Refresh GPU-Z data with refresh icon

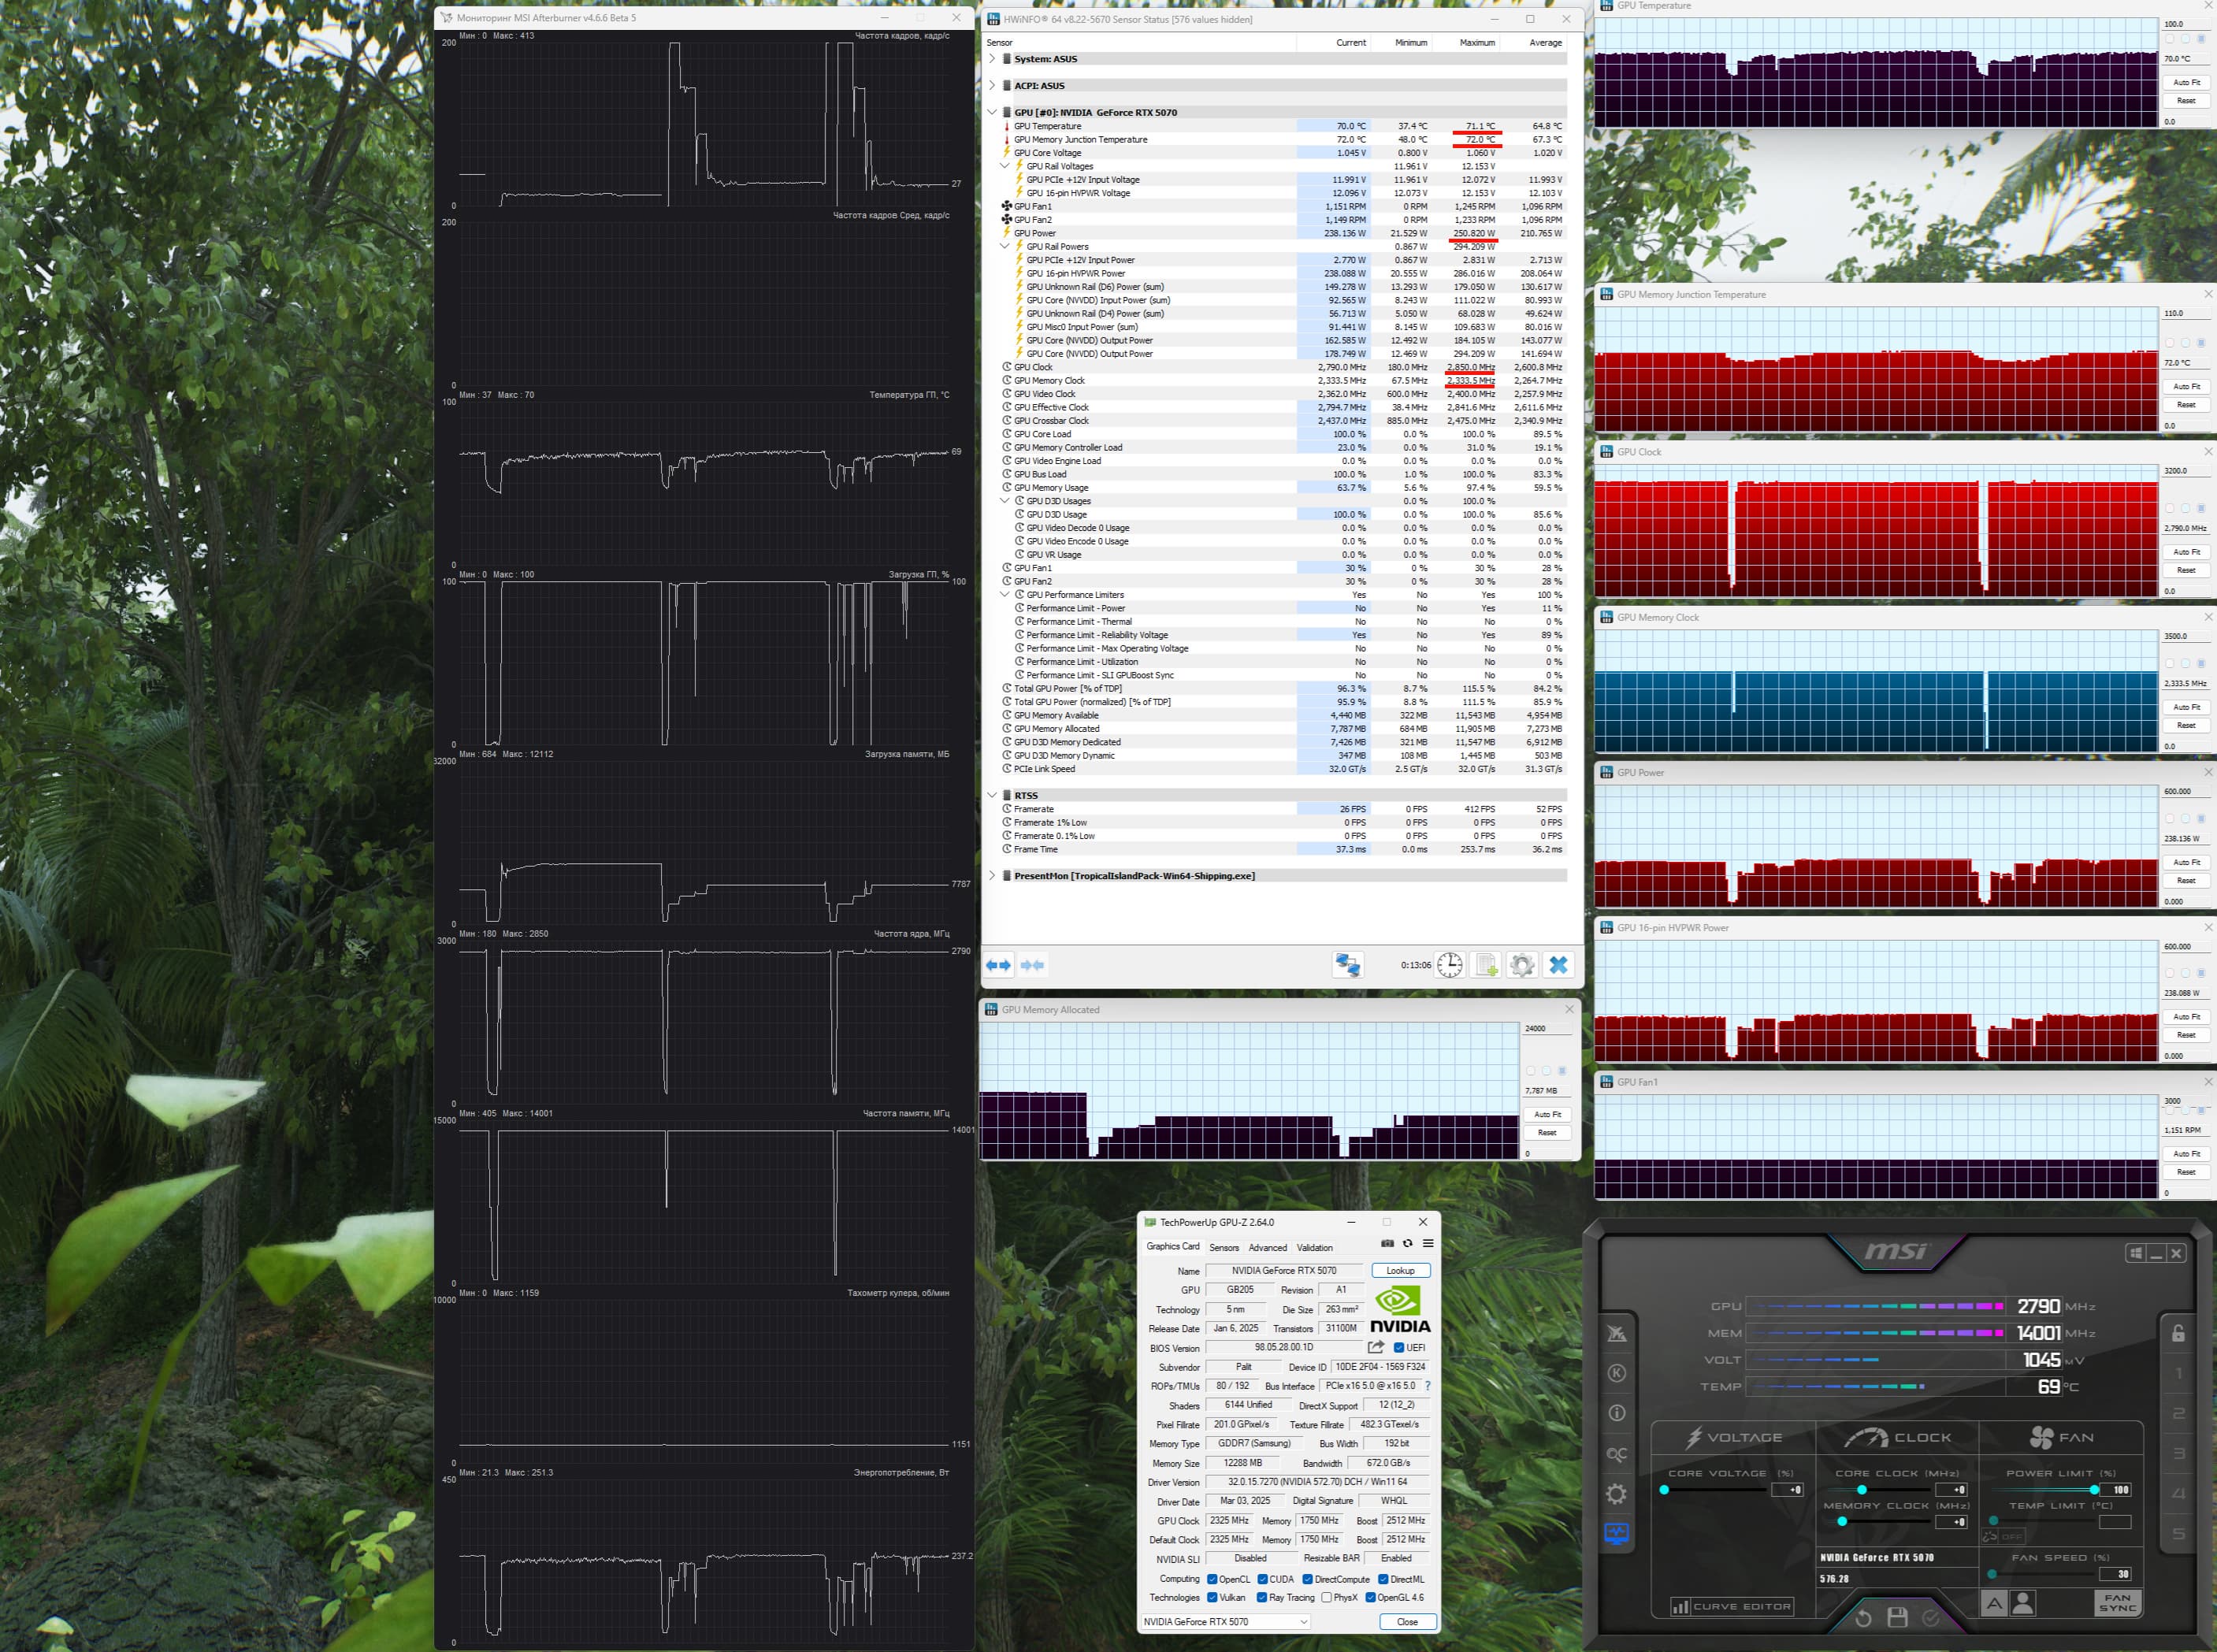pos(1407,1243)
